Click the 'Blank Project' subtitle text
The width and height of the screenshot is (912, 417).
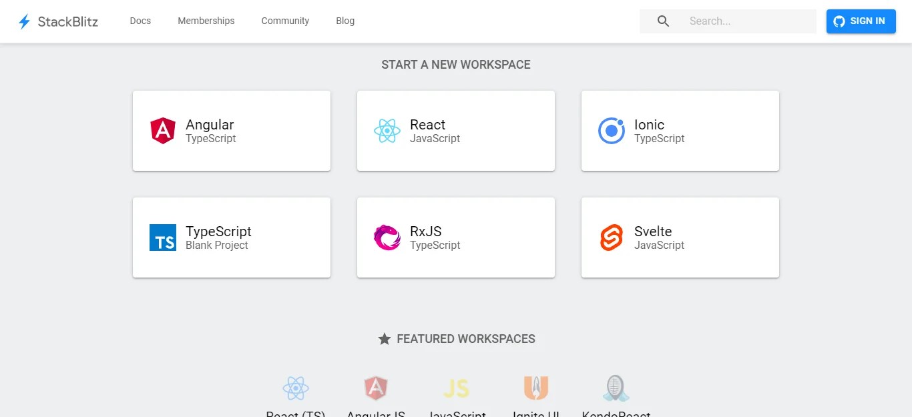[217, 246]
